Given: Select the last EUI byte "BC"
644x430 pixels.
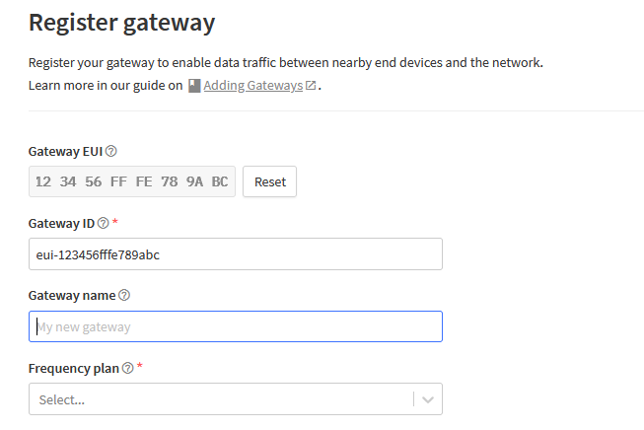Looking at the screenshot, I should pyautogui.click(x=220, y=181).
